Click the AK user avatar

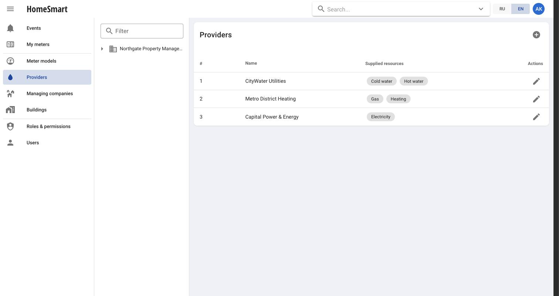539,9
